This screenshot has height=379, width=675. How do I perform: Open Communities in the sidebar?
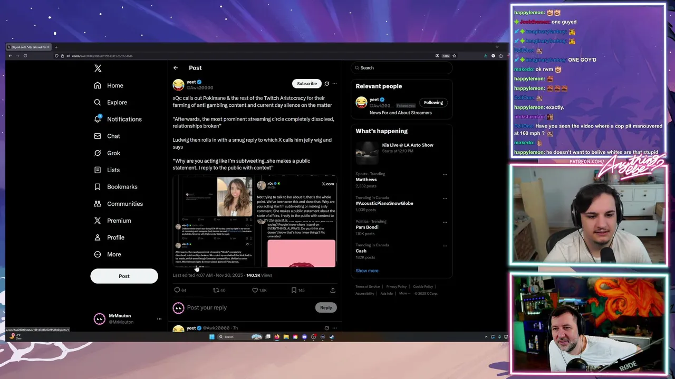coord(118,204)
